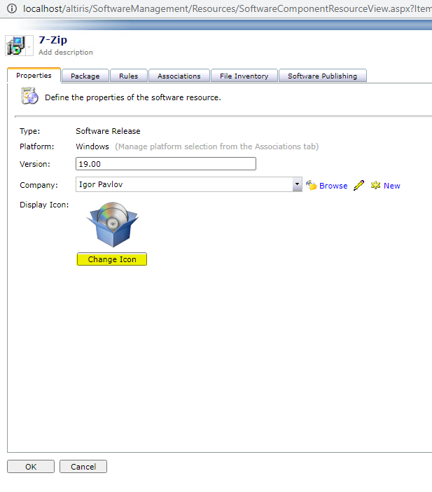Viewport: 432px width, 492px height.
Task: Switch to the Properties tab
Action: coord(34,76)
